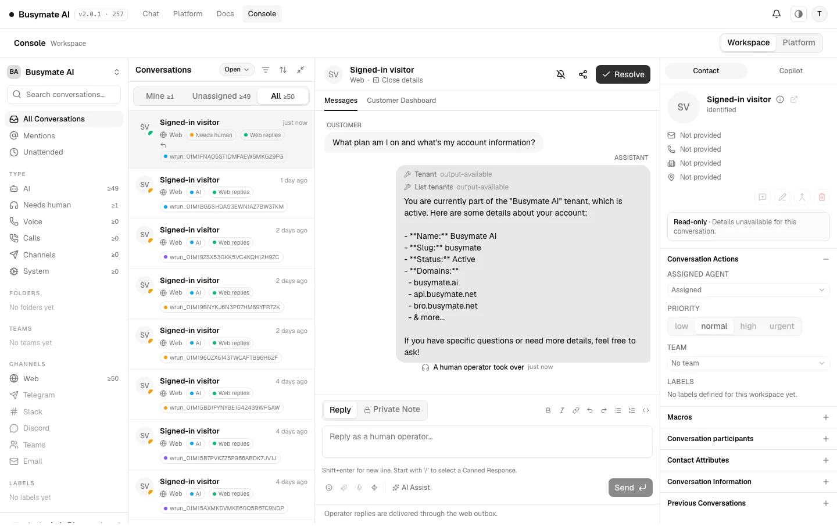
Task: Collapse the conversations list panel
Action: pos(301,70)
